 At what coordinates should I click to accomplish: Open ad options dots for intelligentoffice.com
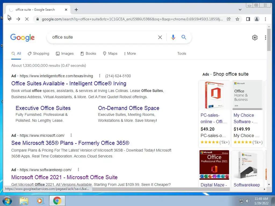(99, 76)
